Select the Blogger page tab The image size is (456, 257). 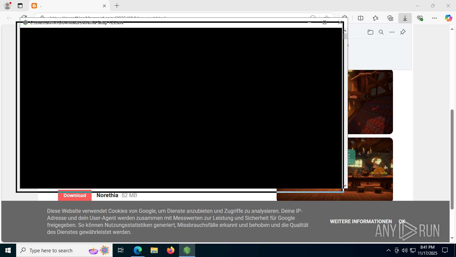(x=69, y=6)
